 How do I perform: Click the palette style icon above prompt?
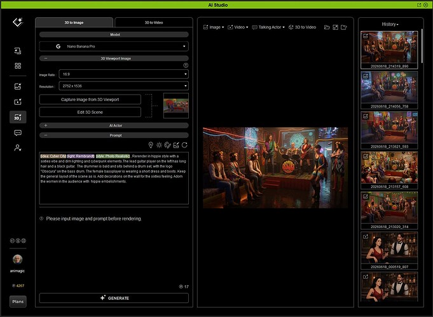(168, 145)
